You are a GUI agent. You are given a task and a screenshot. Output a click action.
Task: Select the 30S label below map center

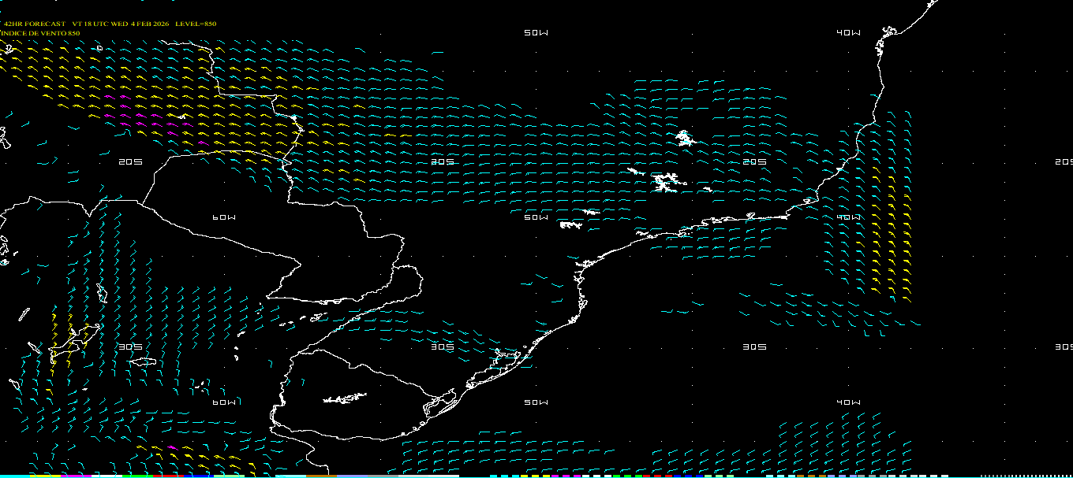coord(443,346)
